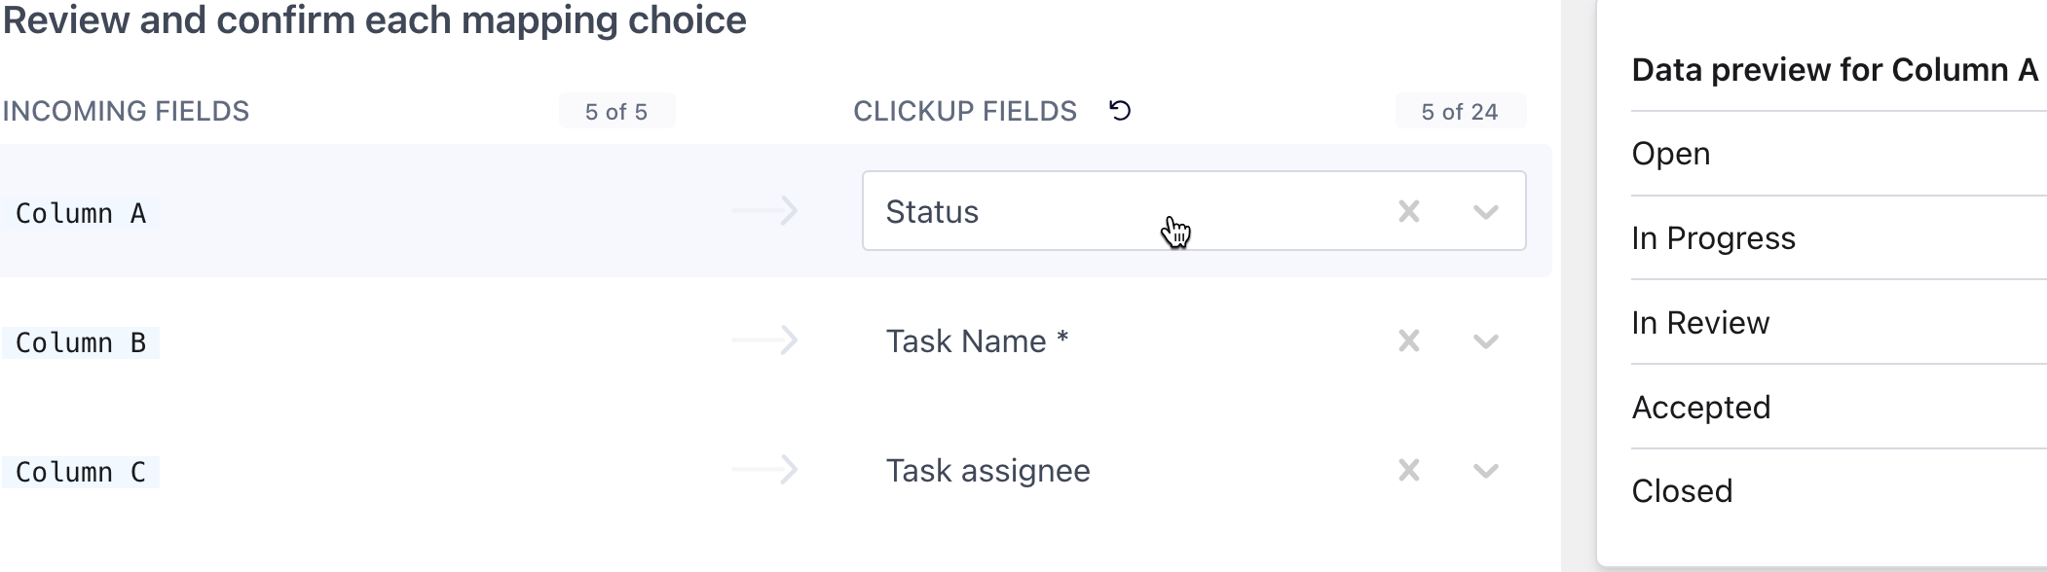Open the Task Name dropdown chevron

point(1485,341)
